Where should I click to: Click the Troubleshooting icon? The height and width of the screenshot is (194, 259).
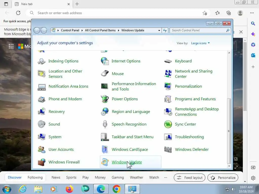(x=168, y=137)
